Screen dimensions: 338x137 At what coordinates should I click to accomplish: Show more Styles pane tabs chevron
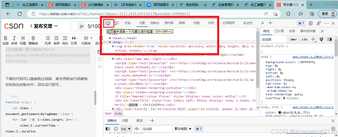[x=322, y=31]
